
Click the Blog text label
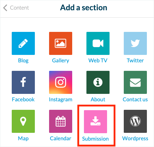point(23,61)
